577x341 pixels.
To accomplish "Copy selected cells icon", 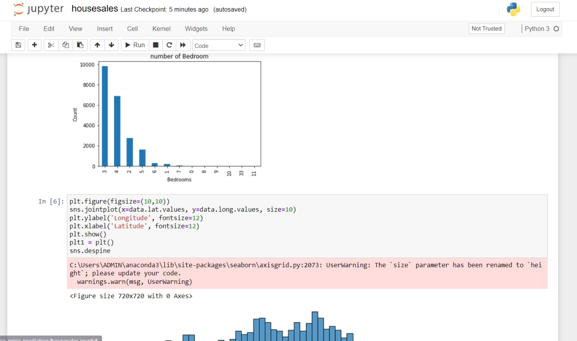I will pos(66,45).
